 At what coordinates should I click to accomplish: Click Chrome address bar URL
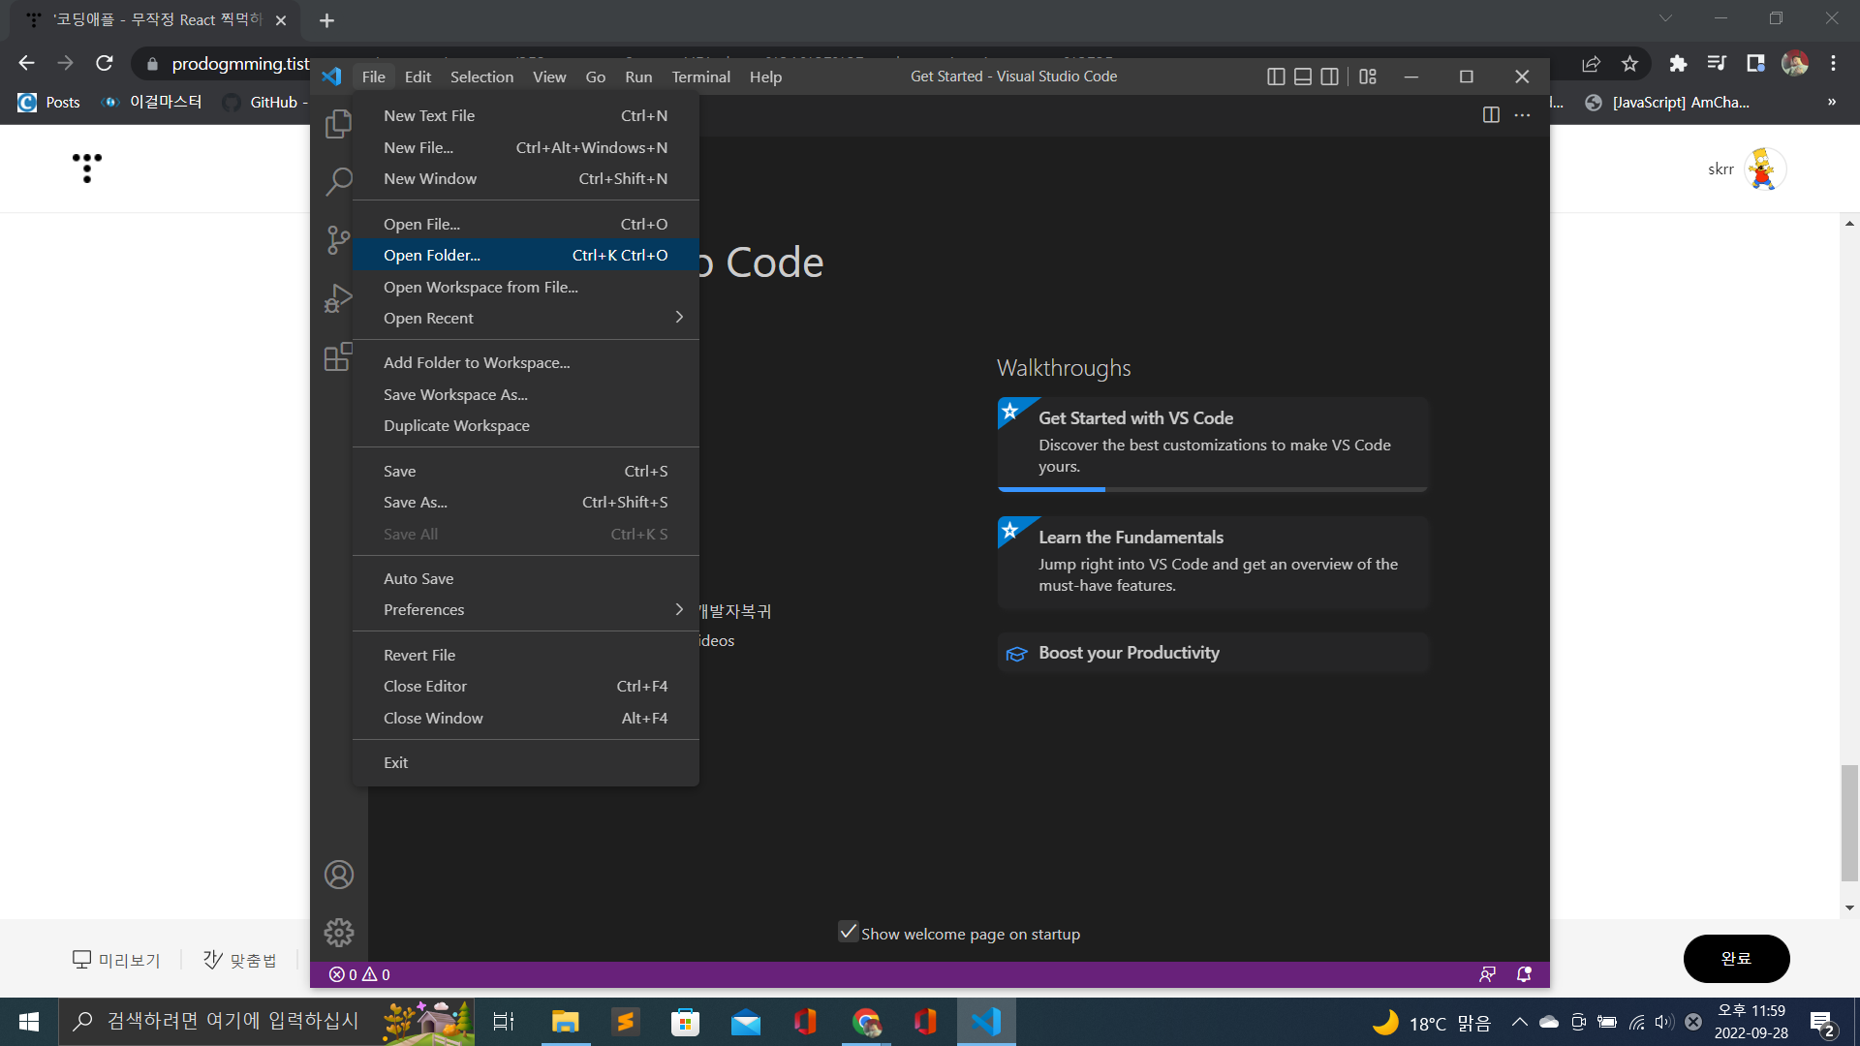(x=240, y=63)
